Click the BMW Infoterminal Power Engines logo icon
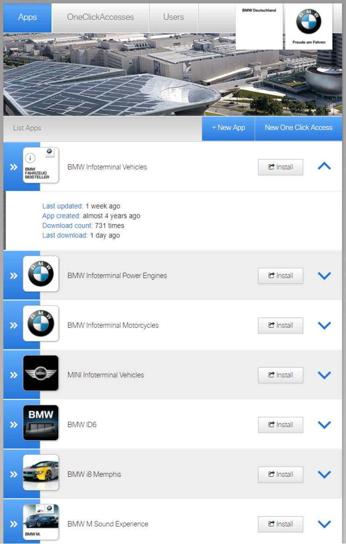The image size is (346, 544). [x=41, y=274]
